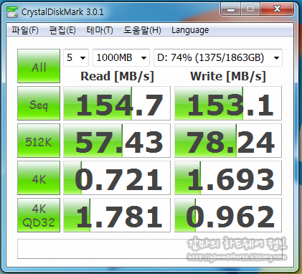Viewport: 302px width, 274px height.
Task: Open the 테마(T) menu
Action: pyautogui.click(x=100, y=30)
